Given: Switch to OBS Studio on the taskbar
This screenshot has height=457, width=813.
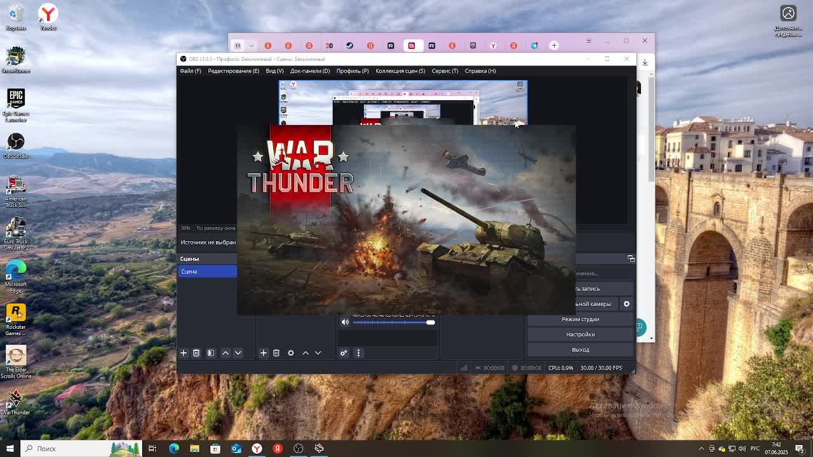Looking at the screenshot, I should [x=299, y=449].
